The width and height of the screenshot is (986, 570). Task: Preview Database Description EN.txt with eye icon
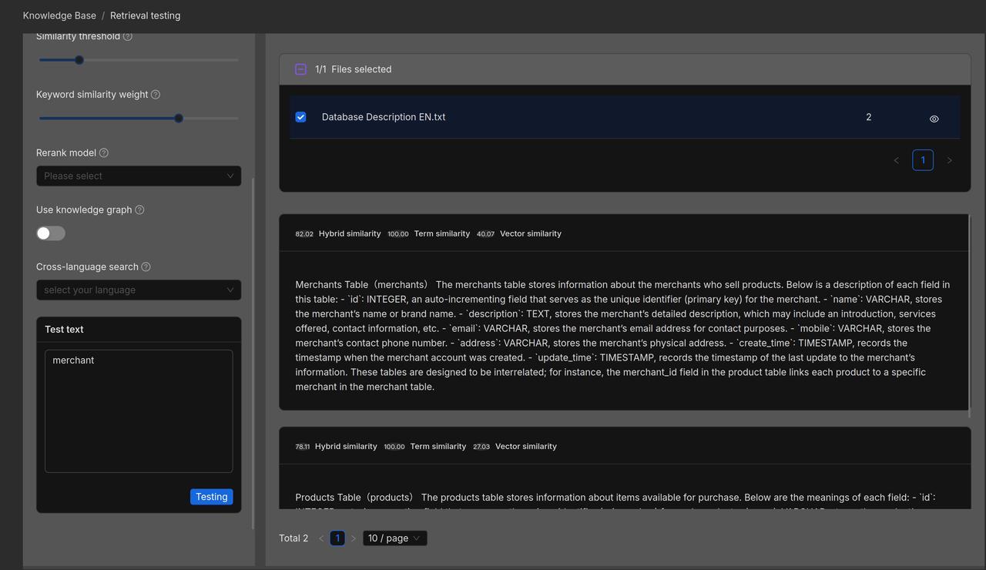click(934, 119)
